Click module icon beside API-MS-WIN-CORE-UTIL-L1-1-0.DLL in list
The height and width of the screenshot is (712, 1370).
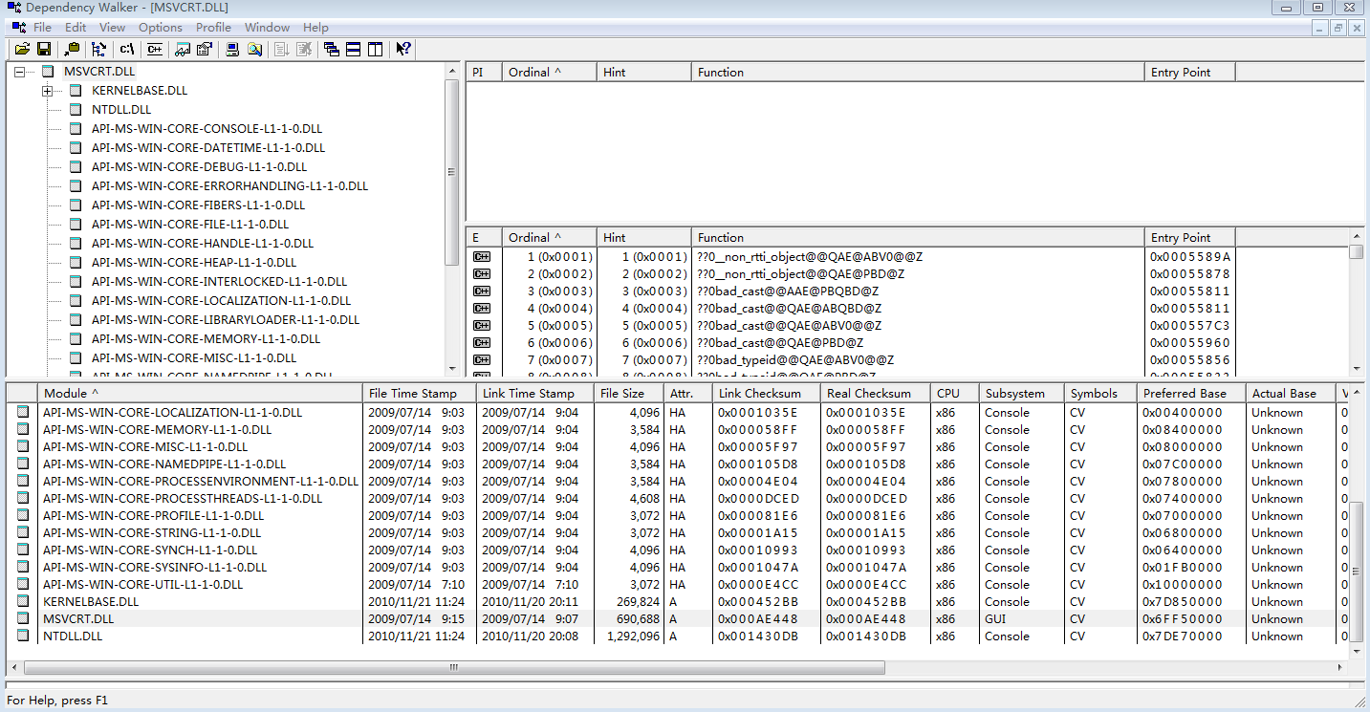[x=23, y=585]
